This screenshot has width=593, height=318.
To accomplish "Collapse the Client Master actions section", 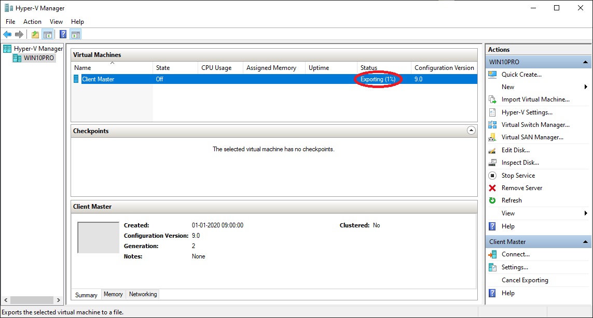I will tap(585, 242).
